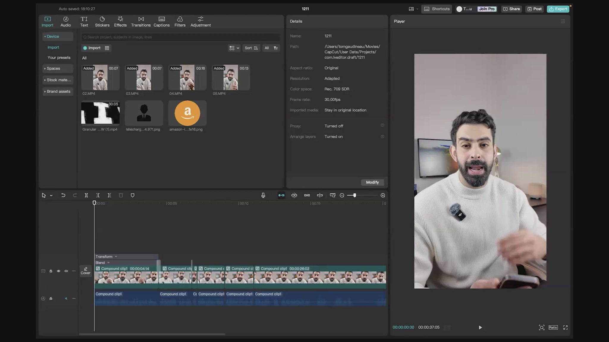Enter fullscreen preview
The height and width of the screenshot is (342, 609).
565,327
